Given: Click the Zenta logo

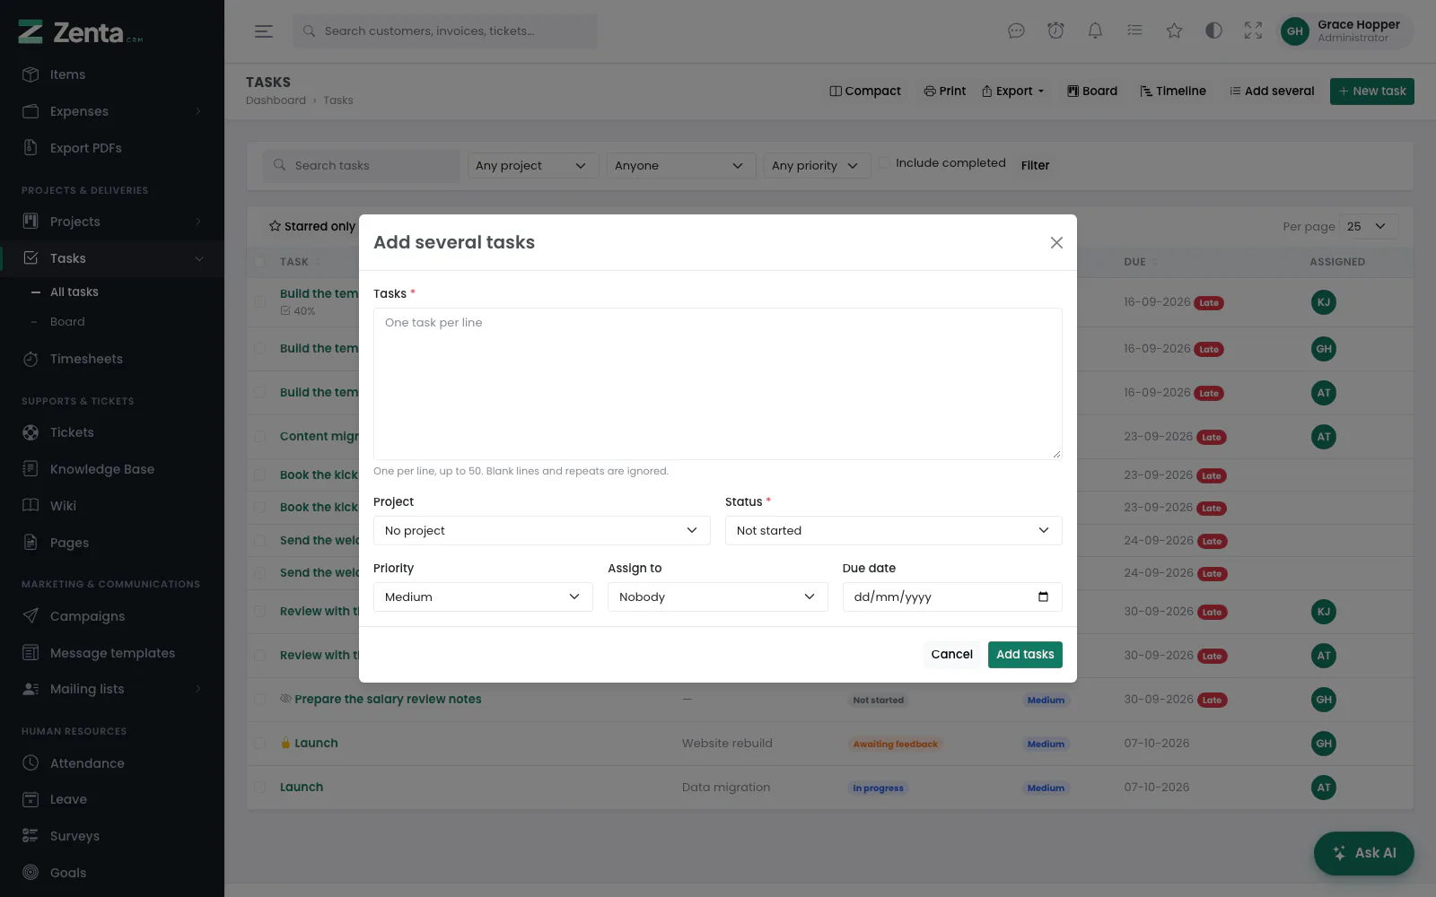Looking at the screenshot, I should 81,32.
